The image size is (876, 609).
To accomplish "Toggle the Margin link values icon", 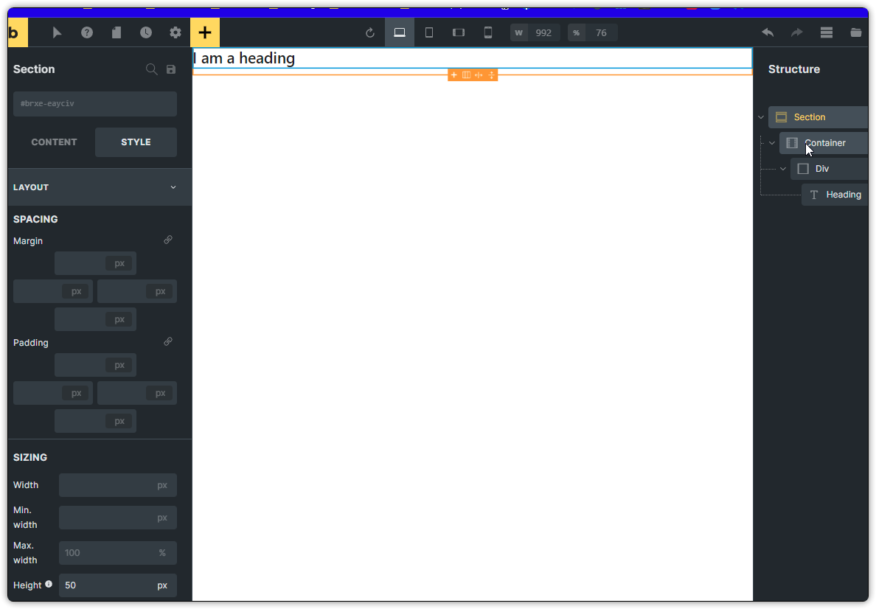I will pos(167,240).
